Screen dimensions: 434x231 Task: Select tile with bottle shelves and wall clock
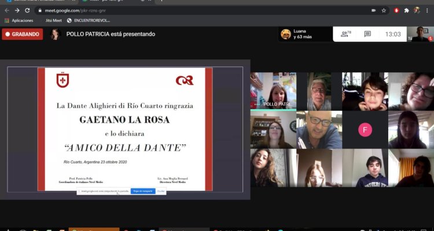tap(273, 130)
